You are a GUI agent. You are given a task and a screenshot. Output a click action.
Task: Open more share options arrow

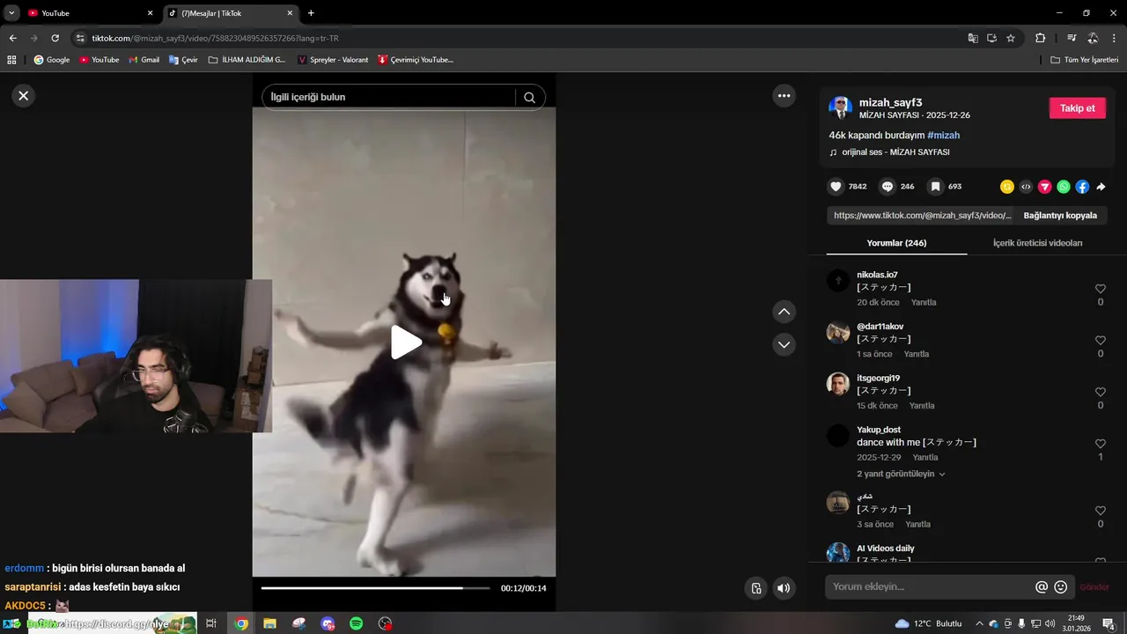point(1101,187)
